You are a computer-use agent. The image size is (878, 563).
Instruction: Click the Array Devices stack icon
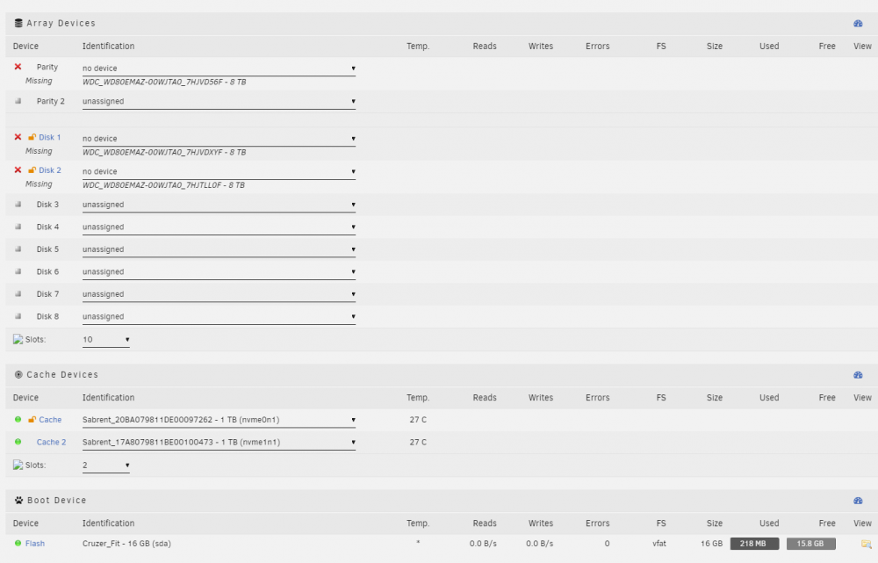pos(18,23)
